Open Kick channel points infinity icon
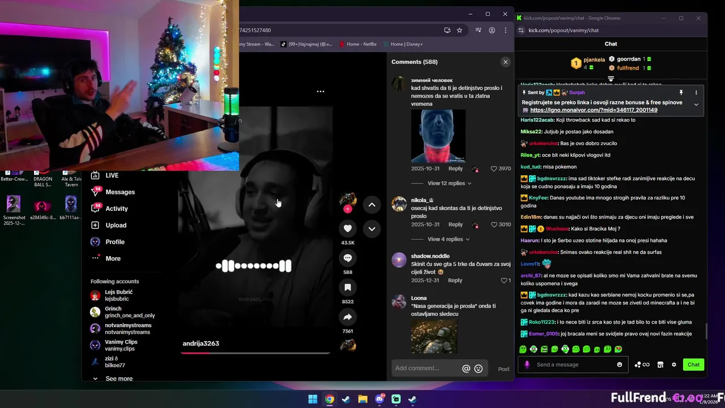The image size is (725, 408). (642, 364)
